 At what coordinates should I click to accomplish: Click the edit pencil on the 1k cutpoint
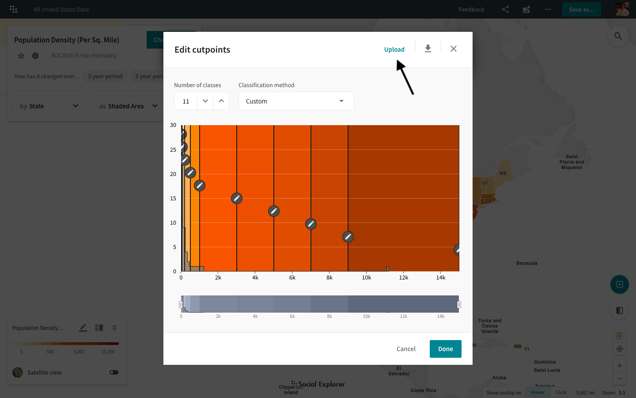coord(200,186)
